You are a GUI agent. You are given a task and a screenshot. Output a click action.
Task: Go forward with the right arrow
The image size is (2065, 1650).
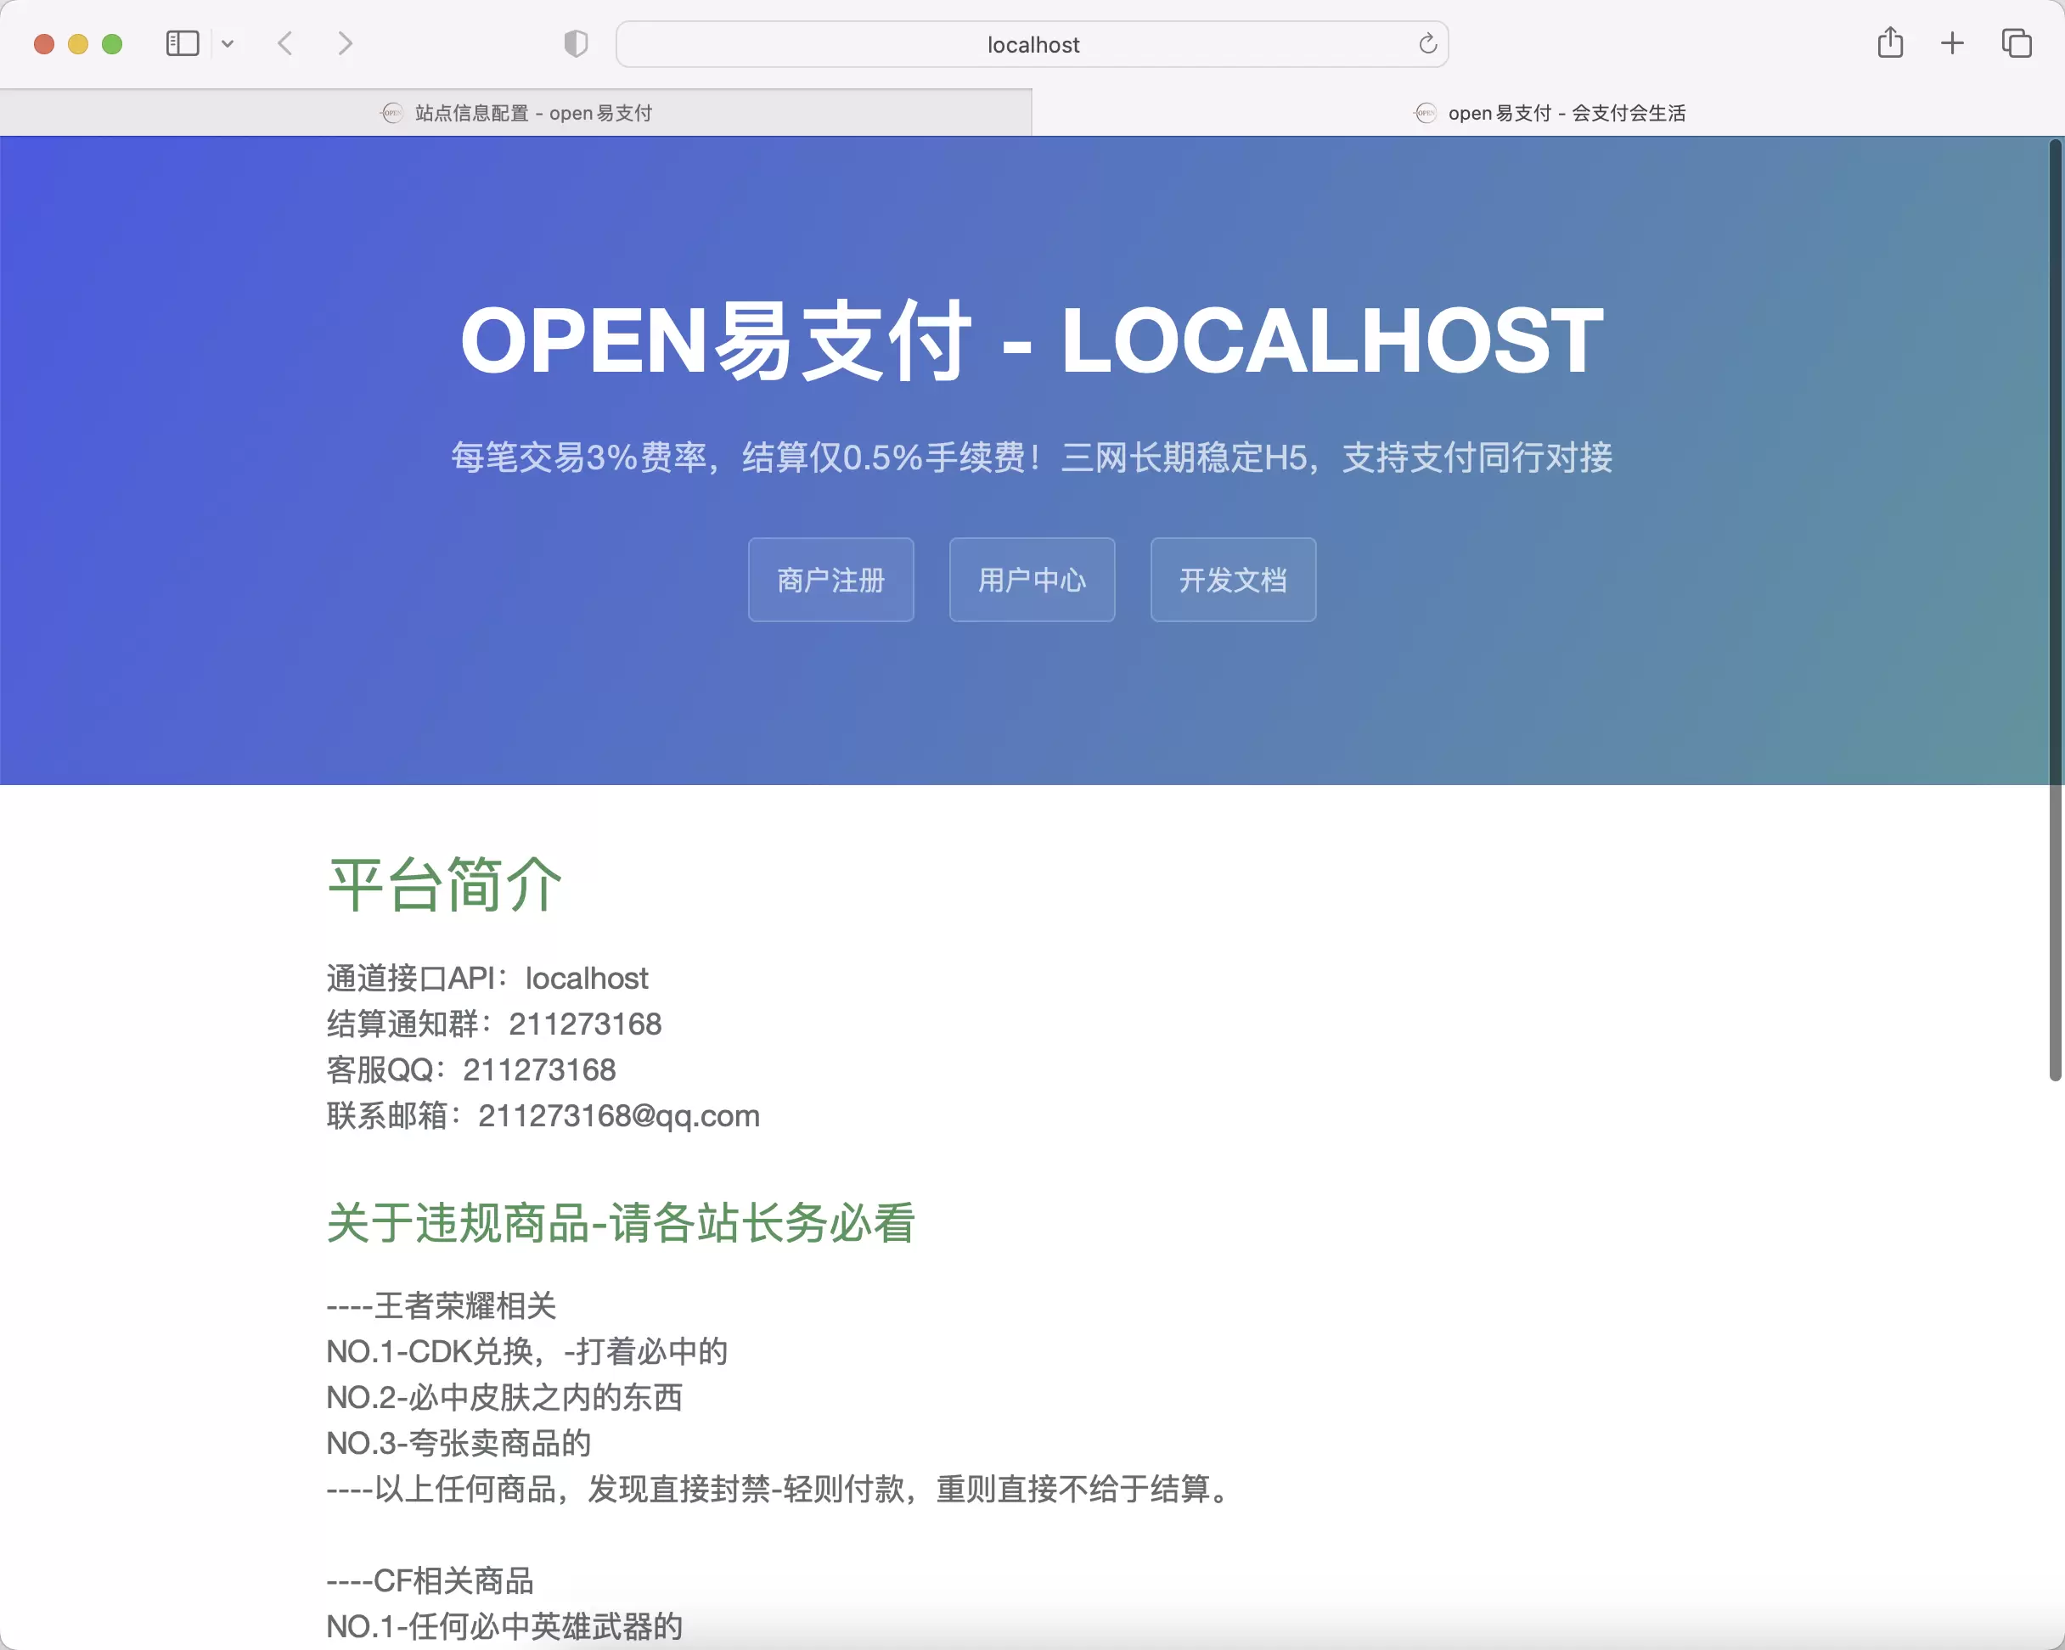point(345,44)
